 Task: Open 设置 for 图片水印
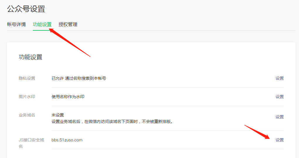click(279, 97)
